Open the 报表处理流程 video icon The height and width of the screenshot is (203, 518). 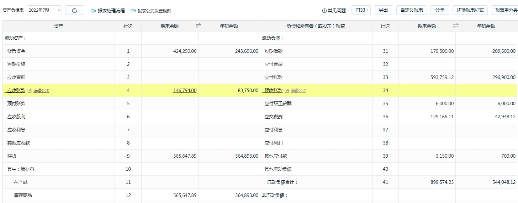coord(93,11)
